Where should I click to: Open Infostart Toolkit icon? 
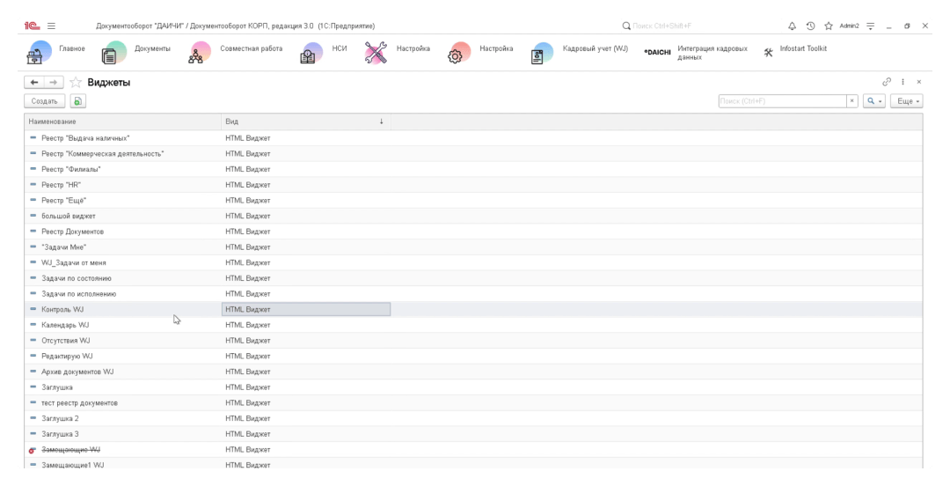tap(768, 53)
